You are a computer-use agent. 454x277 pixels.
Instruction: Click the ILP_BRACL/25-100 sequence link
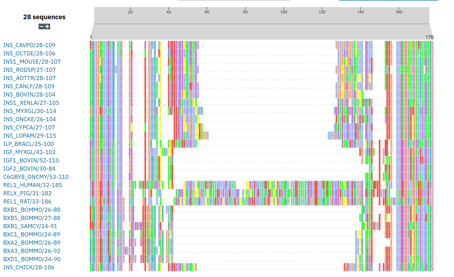pos(28,144)
